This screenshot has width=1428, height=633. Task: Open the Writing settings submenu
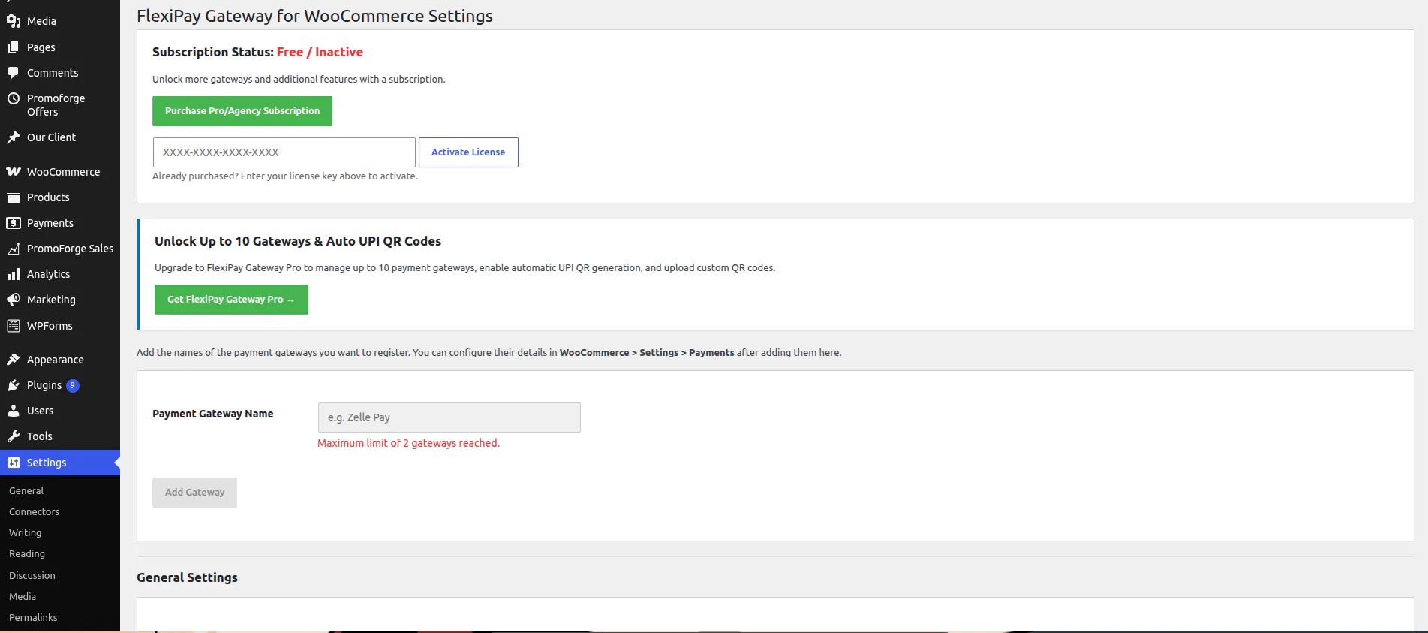(x=26, y=532)
